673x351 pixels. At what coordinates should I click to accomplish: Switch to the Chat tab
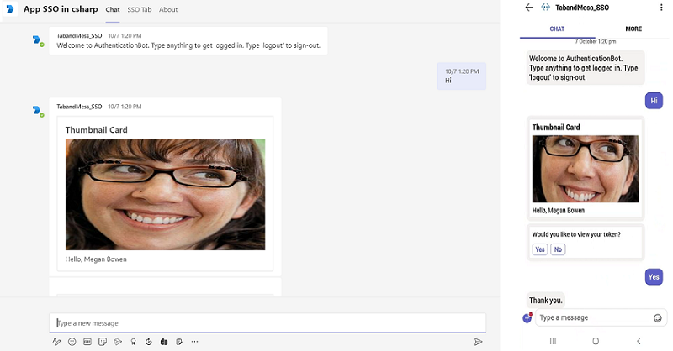pos(113,9)
